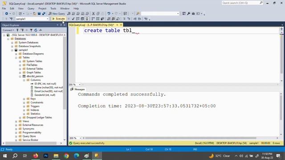Expand the System Databases node
Screen dimensions: 285x160
(12, 43)
